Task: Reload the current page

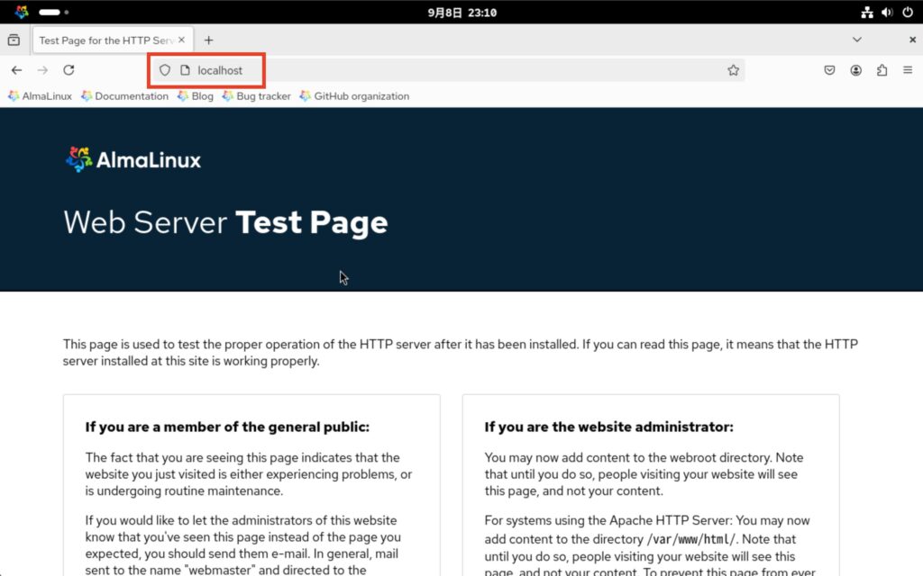Action: tap(69, 70)
